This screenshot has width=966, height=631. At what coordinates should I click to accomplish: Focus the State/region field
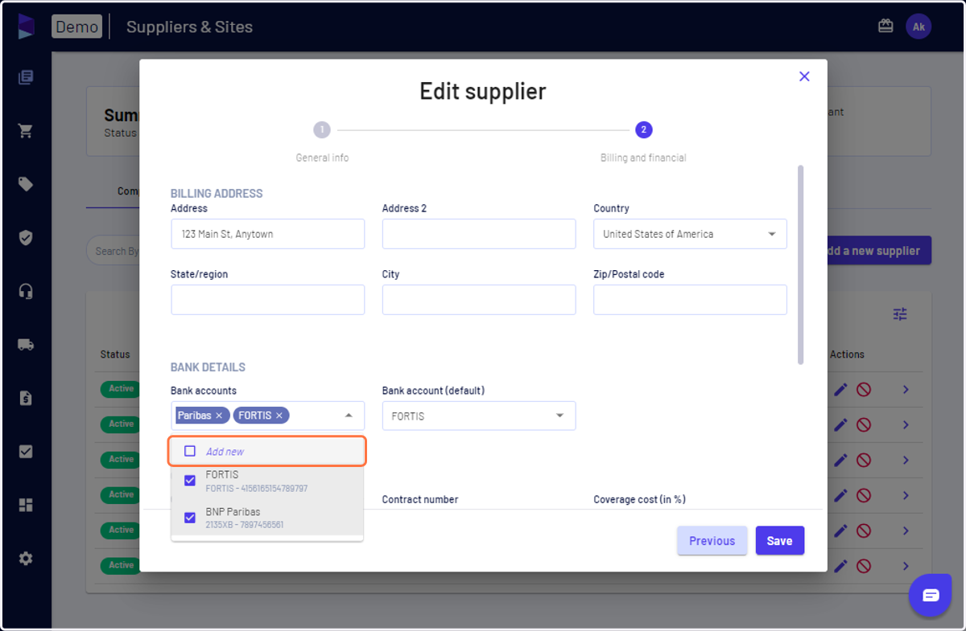point(267,300)
